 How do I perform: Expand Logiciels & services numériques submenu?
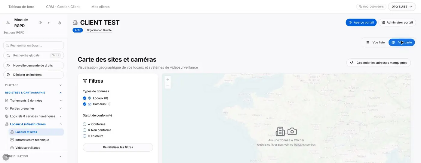[60, 116]
